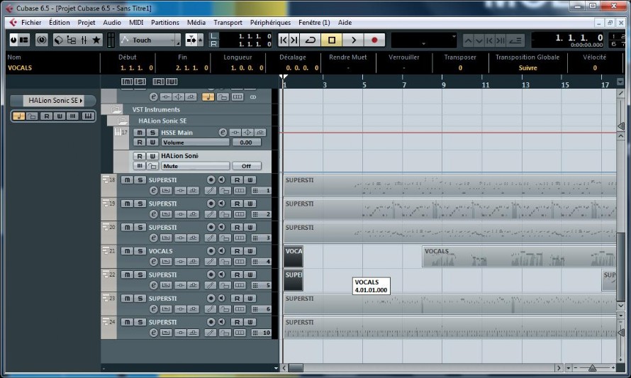Open MIDI channel 10 selector on track 24
The width and height of the screenshot is (631, 378).
click(261, 333)
